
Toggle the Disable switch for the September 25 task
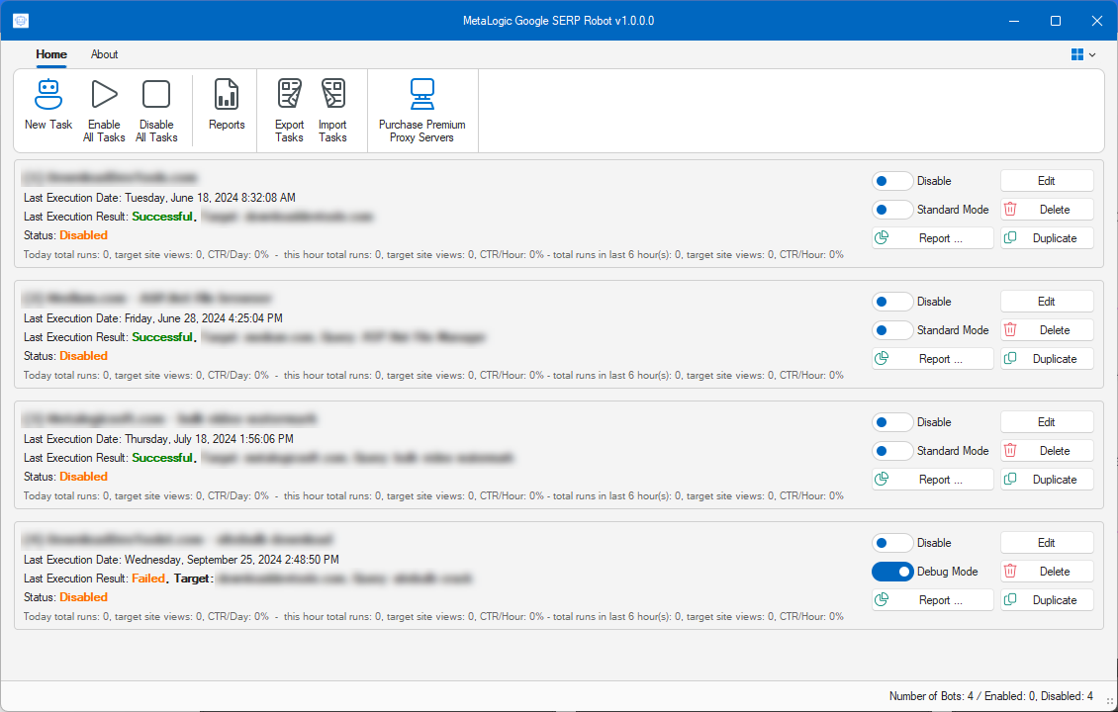892,542
